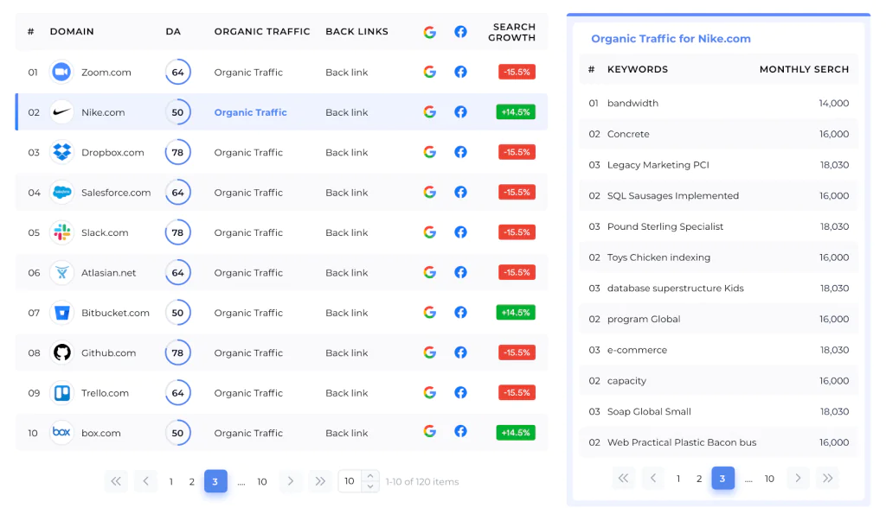Open Organic Traffic link for Zoom.com
The width and height of the screenshot is (886, 527).
[x=248, y=73]
